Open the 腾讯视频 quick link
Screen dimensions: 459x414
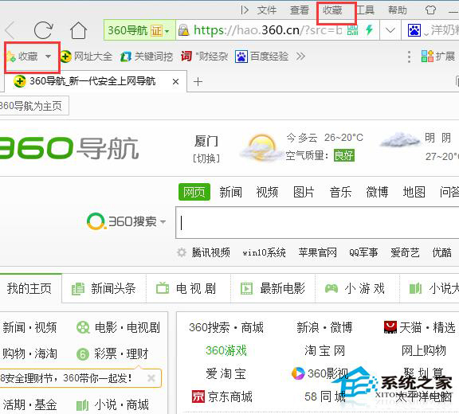[210, 252]
